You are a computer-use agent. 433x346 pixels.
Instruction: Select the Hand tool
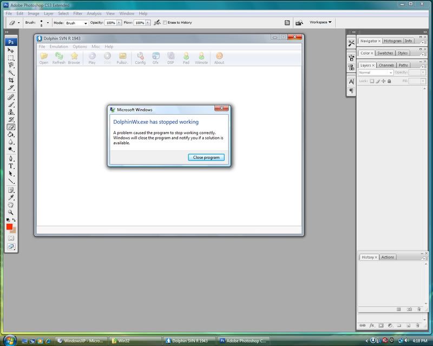(11, 205)
